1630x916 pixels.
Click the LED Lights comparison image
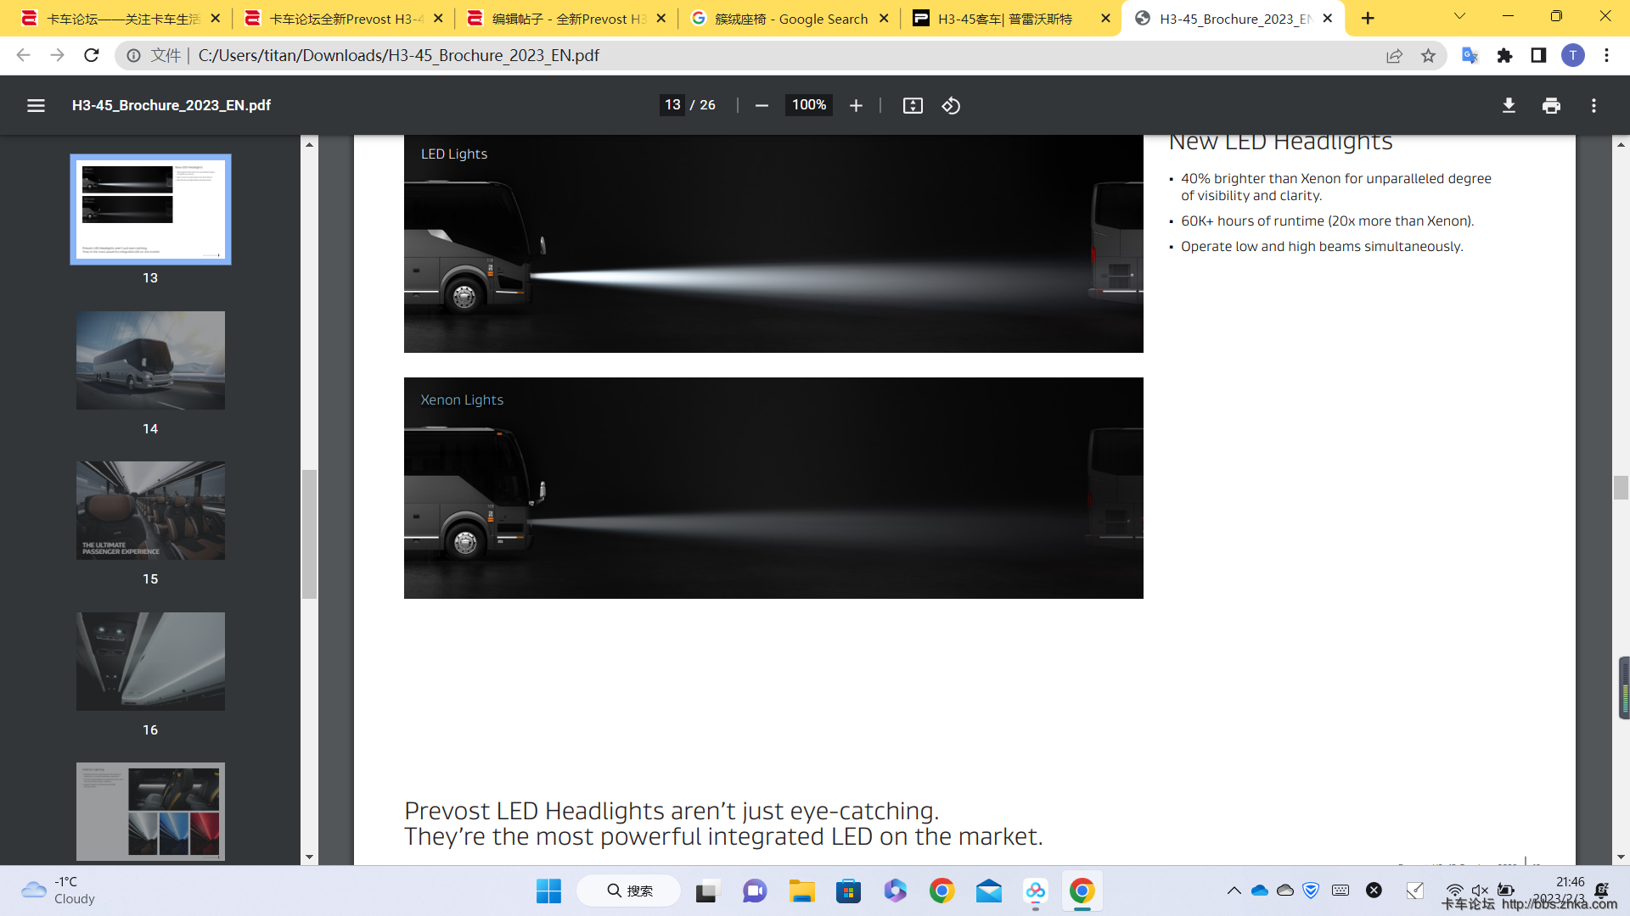click(773, 243)
